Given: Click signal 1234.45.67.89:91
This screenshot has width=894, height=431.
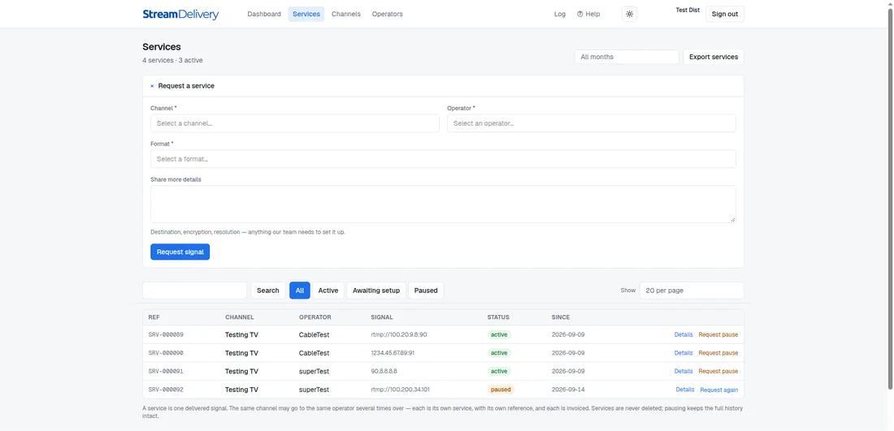Looking at the screenshot, I should 393,353.
